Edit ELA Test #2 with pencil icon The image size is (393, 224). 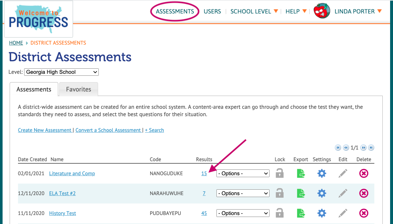click(343, 193)
